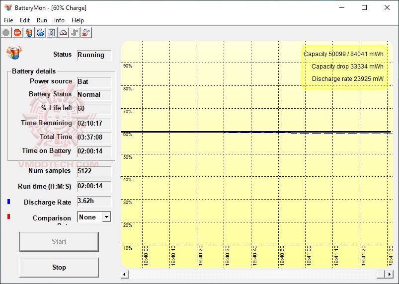Click the disabled Start button
399x284 pixels.
[59, 241]
